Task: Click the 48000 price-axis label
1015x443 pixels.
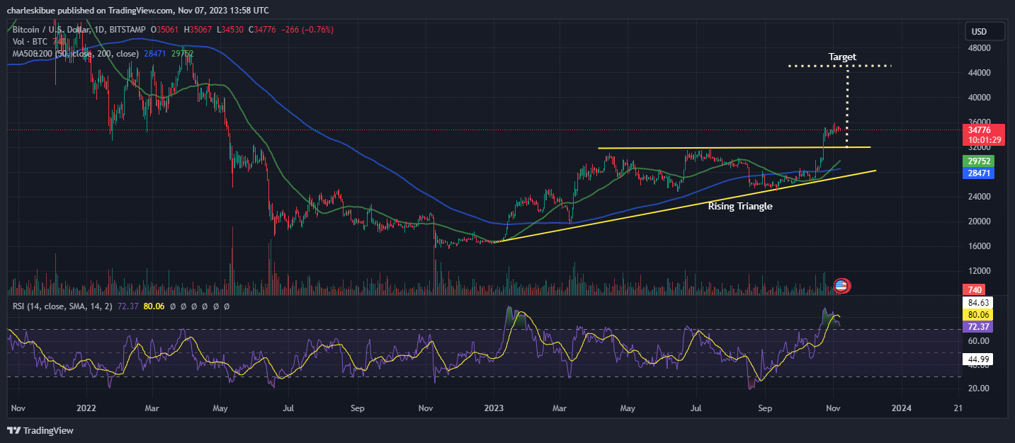Action: pyautogui.click(x=980, y=48)
